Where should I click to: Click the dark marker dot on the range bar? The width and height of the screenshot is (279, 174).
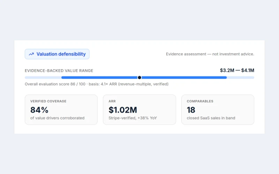pyautogui.click(x=139, y=78)
